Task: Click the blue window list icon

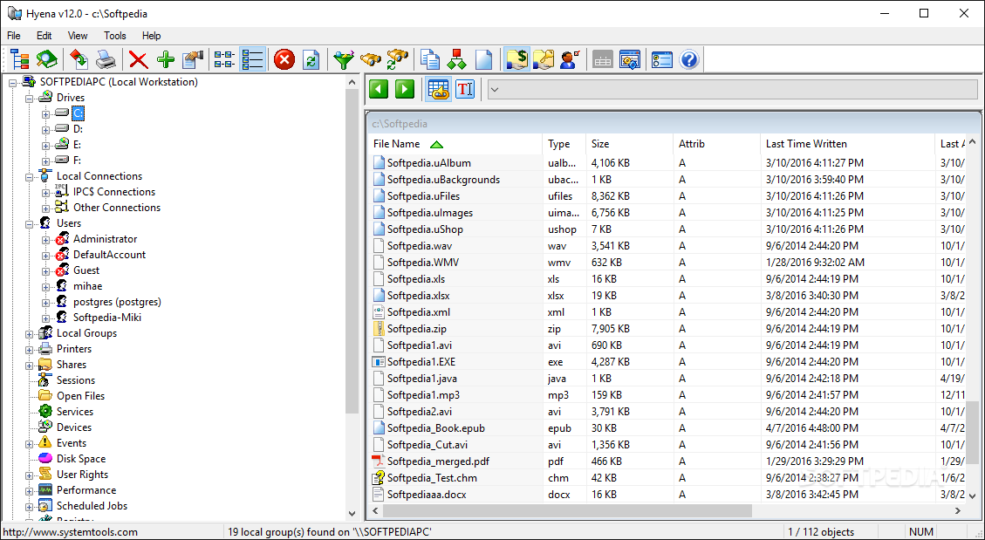Action: click(662, 60)
